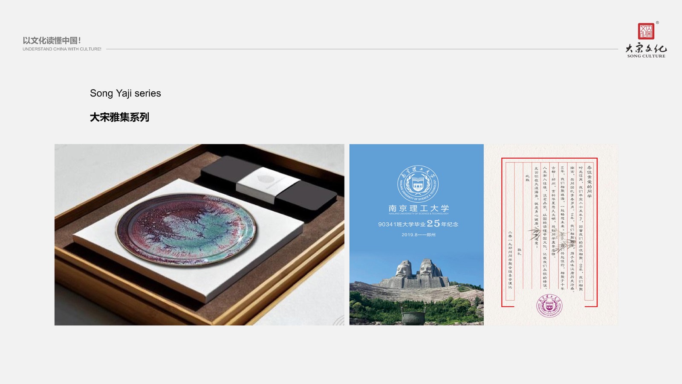Image resolution: width=682 pixels, height=384 pixels.
Task: Click the red Song Culture seal logo
Action: tap(646, 31)
